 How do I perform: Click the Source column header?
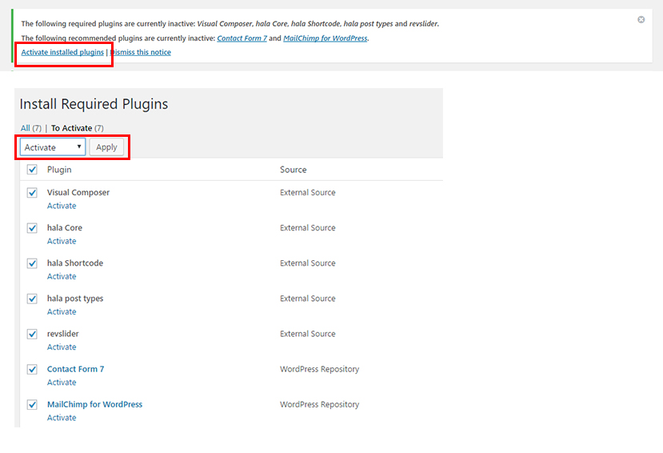pos(293,170)
